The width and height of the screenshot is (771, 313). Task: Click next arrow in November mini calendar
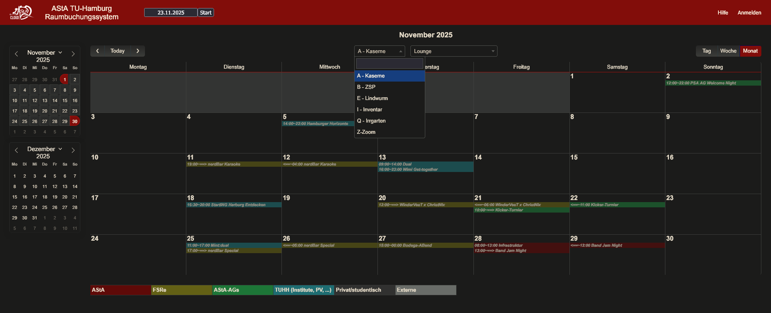point(73,54)
